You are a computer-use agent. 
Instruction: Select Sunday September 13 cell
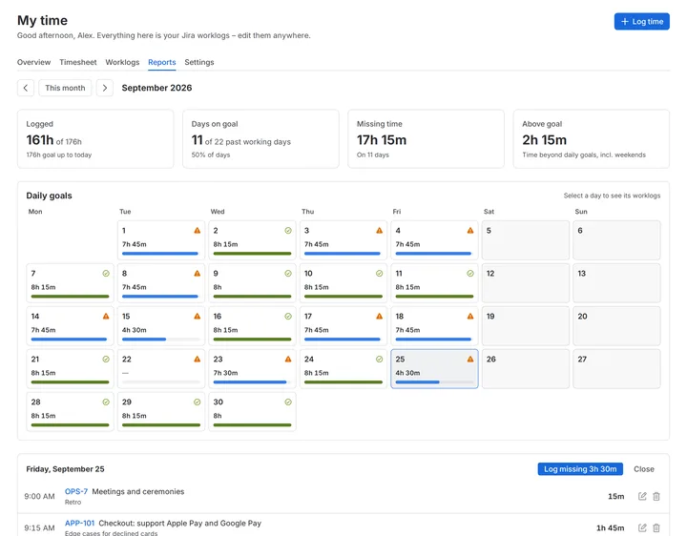[616, 283]
